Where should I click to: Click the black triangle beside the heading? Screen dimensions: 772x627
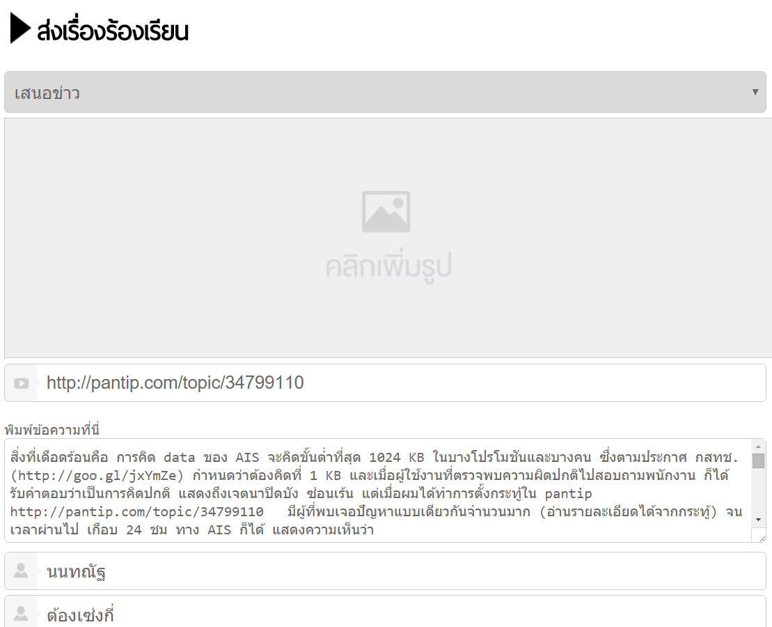(x=20, y=28)
